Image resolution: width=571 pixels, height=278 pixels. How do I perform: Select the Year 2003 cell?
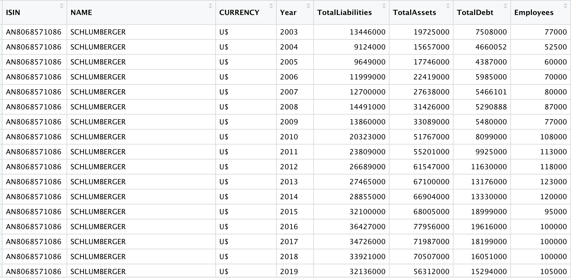click(289, 32)
